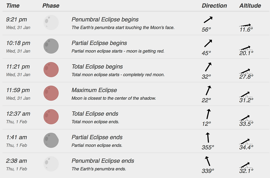
Task: Click the grey Partial Eclipse ends moon icon
Action: 51,140
